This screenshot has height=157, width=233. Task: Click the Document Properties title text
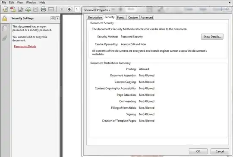pos(97,10)
